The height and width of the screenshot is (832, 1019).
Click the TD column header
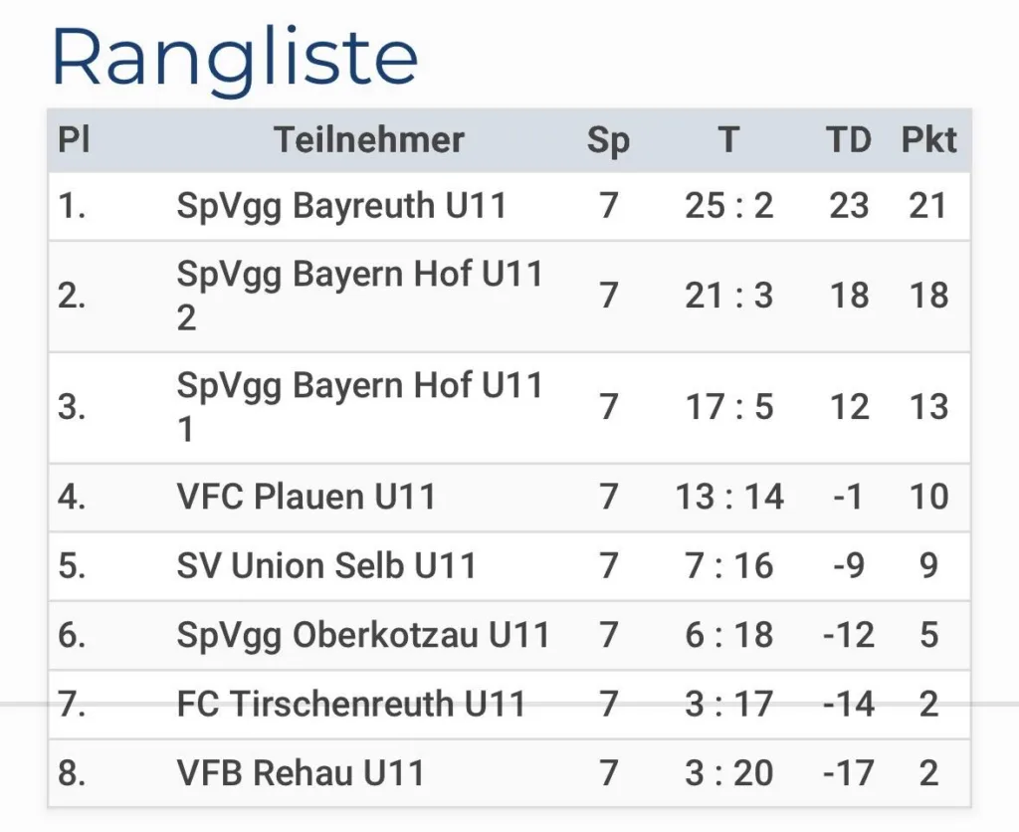848,140
